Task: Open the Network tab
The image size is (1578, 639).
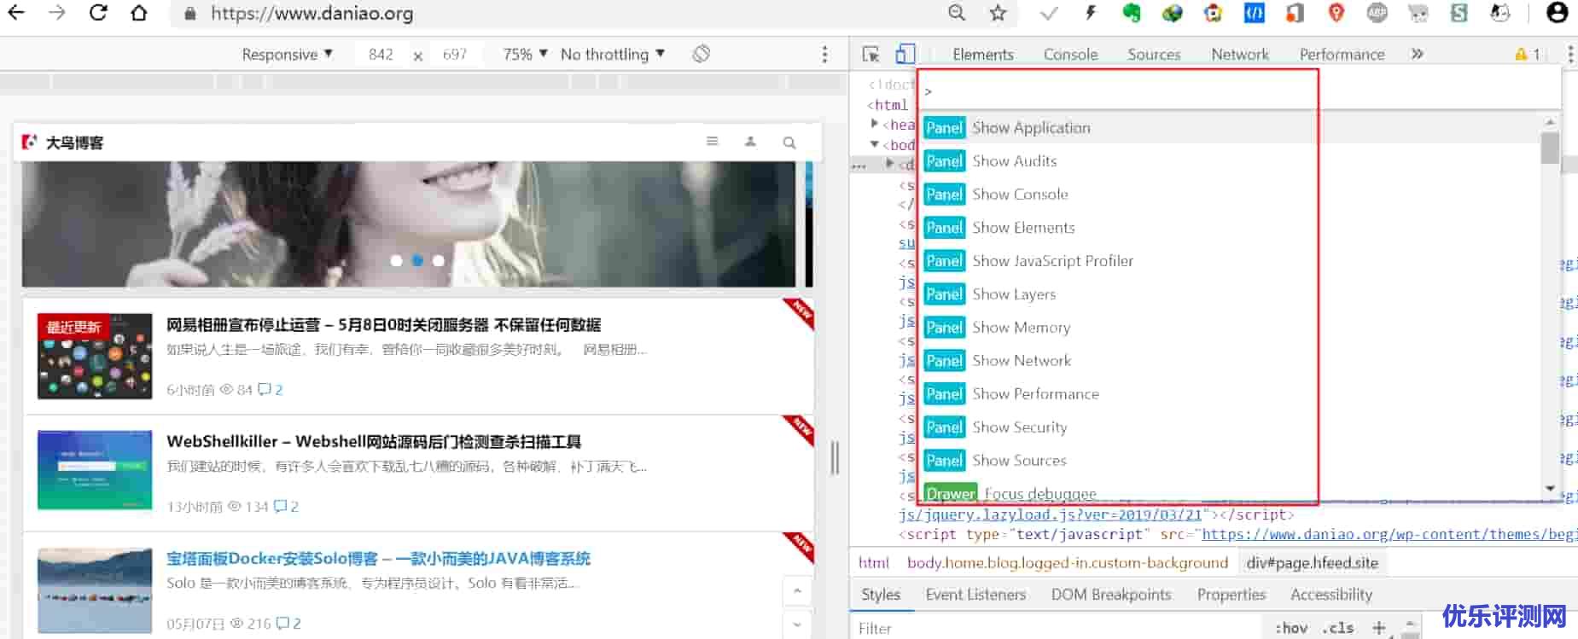Action: tap(1240, 54)
